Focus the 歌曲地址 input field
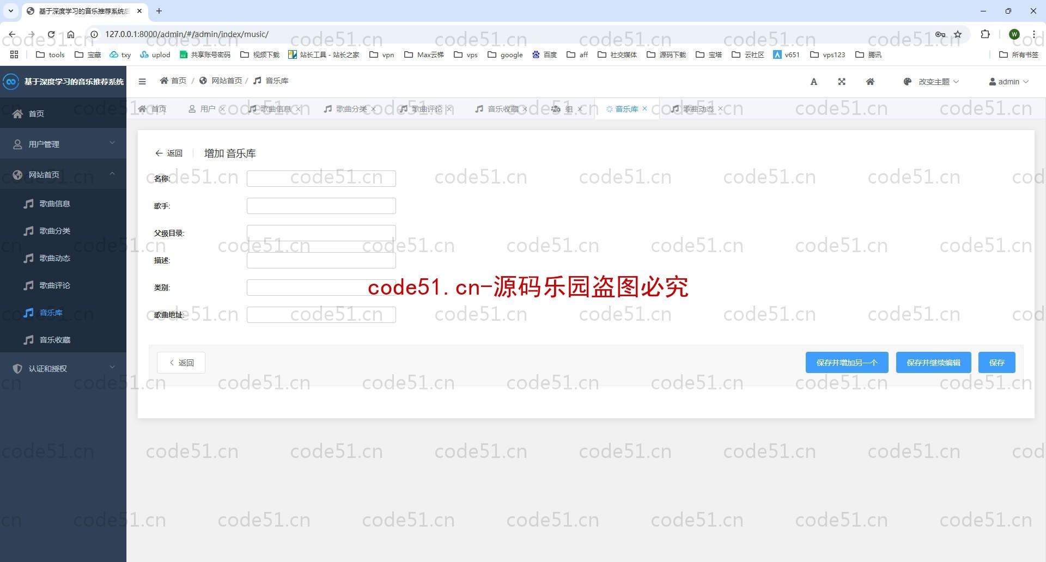1046x562 pixels. 321,315
